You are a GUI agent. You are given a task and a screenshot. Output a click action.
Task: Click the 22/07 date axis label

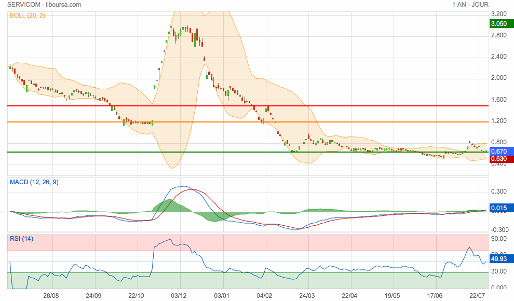[x=477, y=296]
